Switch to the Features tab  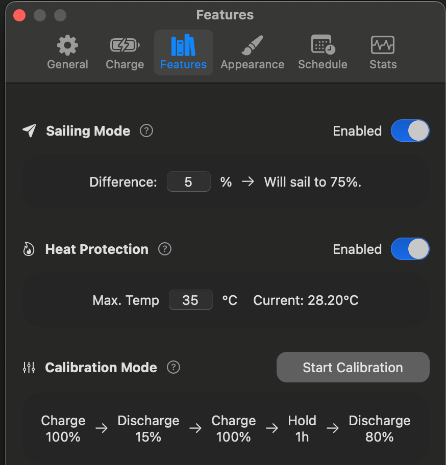click(x=183, y=53)
